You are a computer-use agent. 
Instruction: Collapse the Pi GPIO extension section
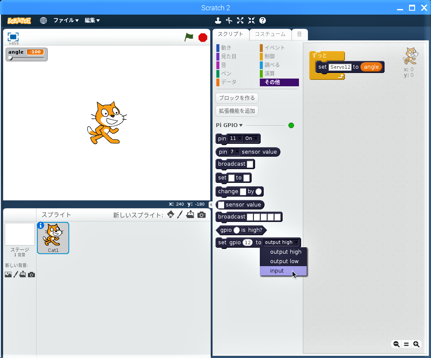(x=229, y=125)
